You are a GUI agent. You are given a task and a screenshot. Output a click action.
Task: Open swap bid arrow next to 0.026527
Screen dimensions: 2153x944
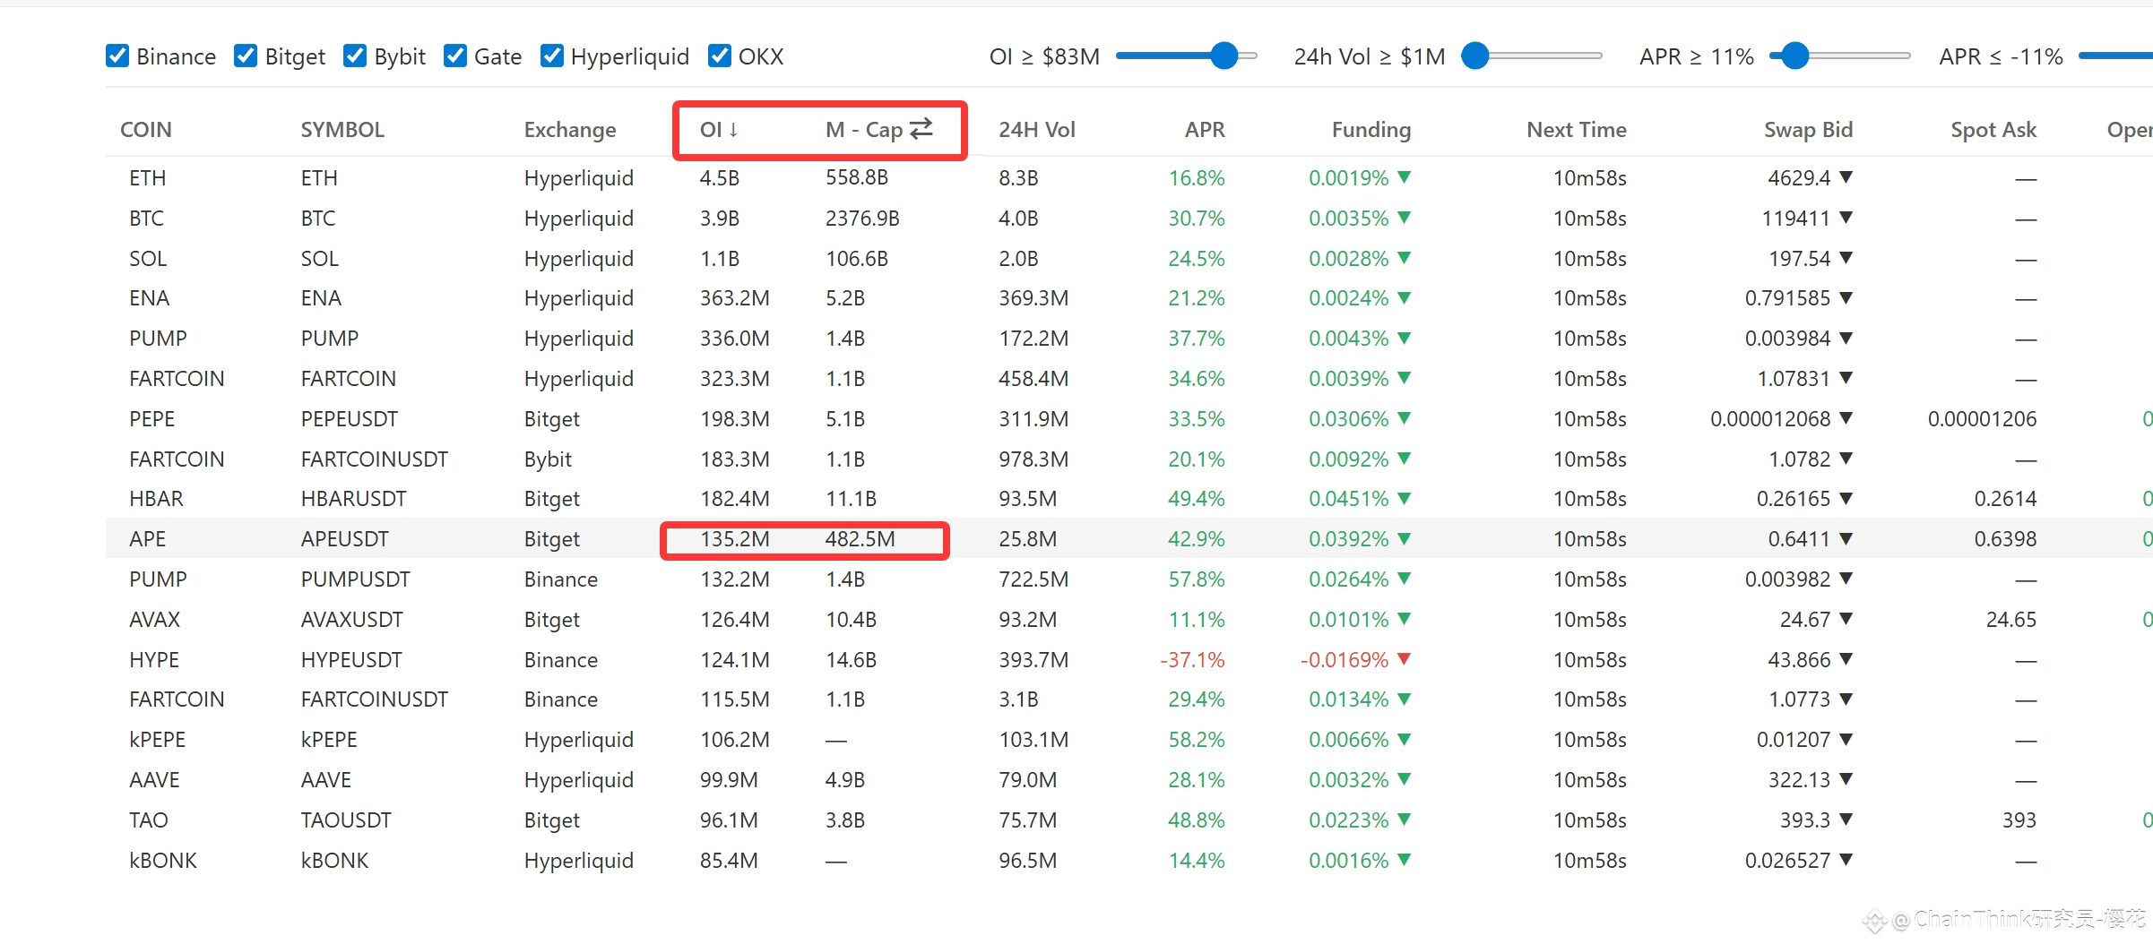pyautogui.click(x=1846, y=860)
